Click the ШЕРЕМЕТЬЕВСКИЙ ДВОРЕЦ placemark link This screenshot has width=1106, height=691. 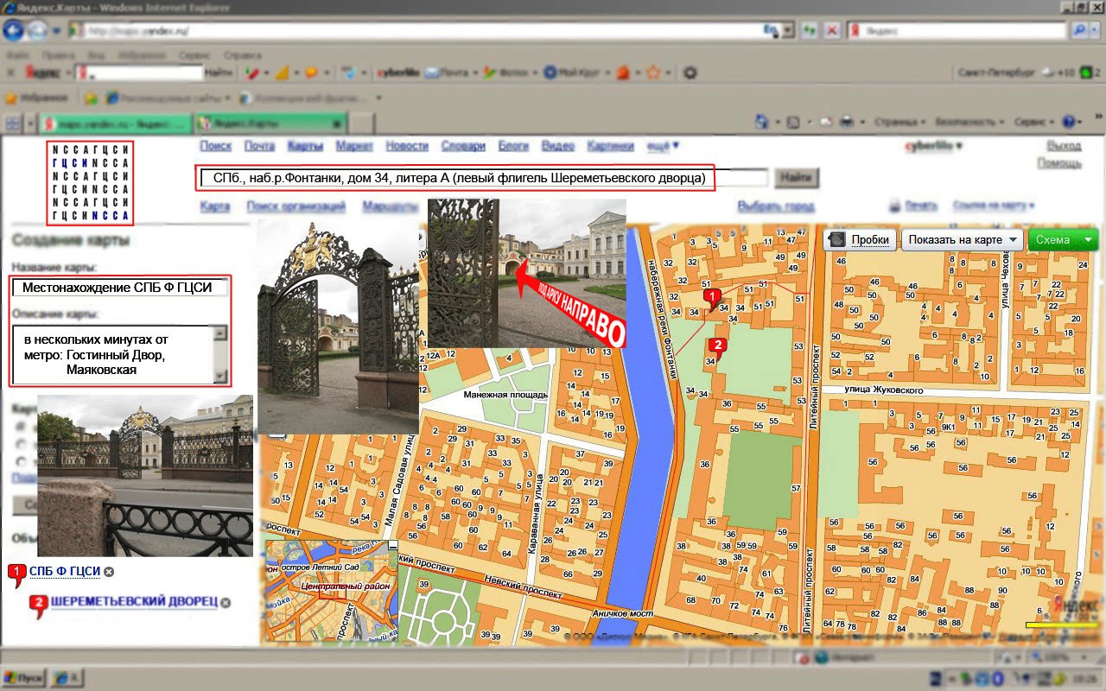point(134,602)
